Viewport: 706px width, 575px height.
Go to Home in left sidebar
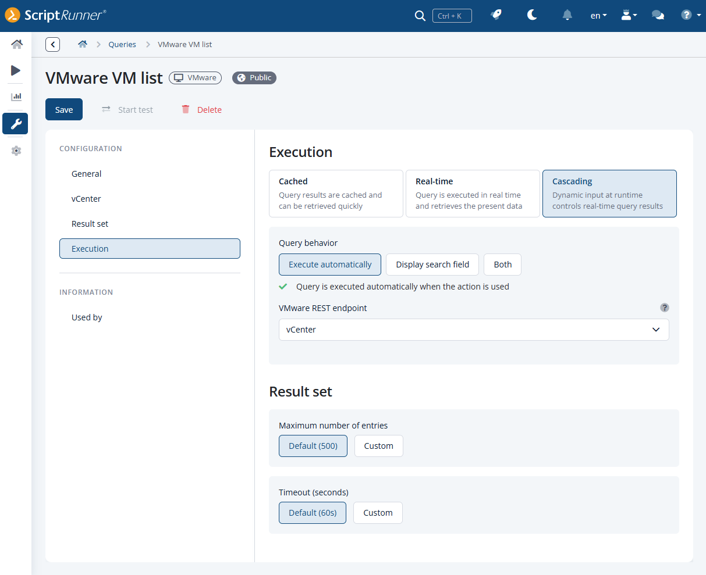tap(16, 44)
